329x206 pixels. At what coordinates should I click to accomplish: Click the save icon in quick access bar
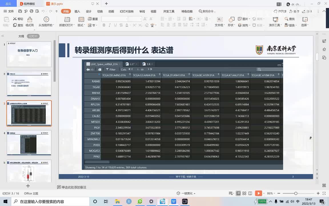click(20, 11)
